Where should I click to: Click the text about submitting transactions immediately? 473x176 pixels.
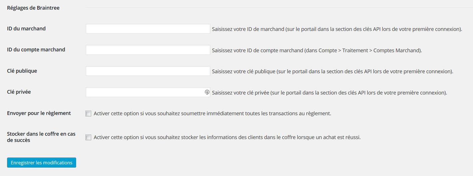212,113
